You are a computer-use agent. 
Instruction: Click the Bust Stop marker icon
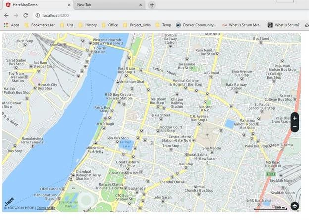25,45
